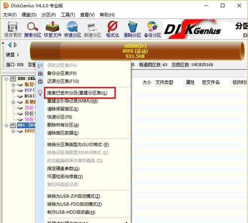248x223 pixels.
Task: Click the DiskGenius logo banner
Action: [x=192, y=29]
